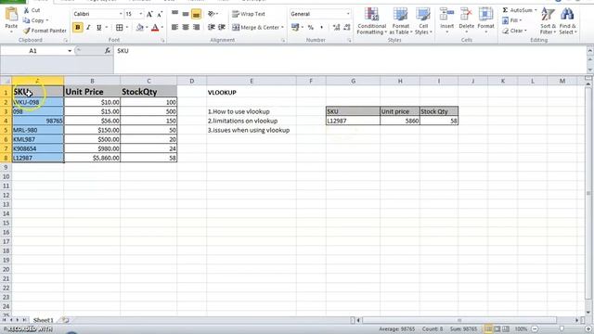594x334 pixels.
Task: Click the Insert cells button
Action: pos(447,20)
